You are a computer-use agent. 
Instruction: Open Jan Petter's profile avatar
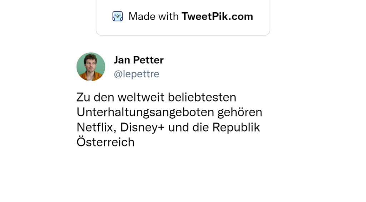tap(91, 67)
